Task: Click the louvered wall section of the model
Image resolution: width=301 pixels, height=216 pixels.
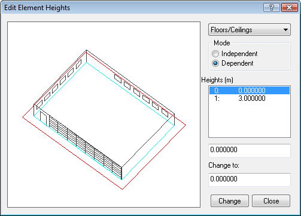Action: pos(86,147)
